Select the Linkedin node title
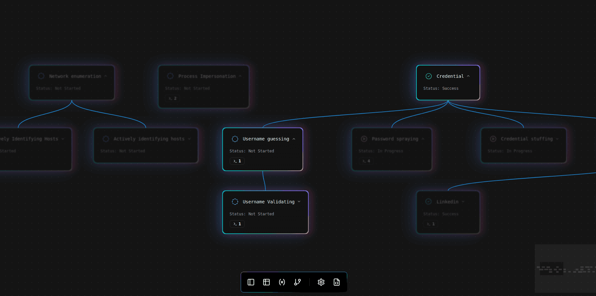 tap(447, 202)
